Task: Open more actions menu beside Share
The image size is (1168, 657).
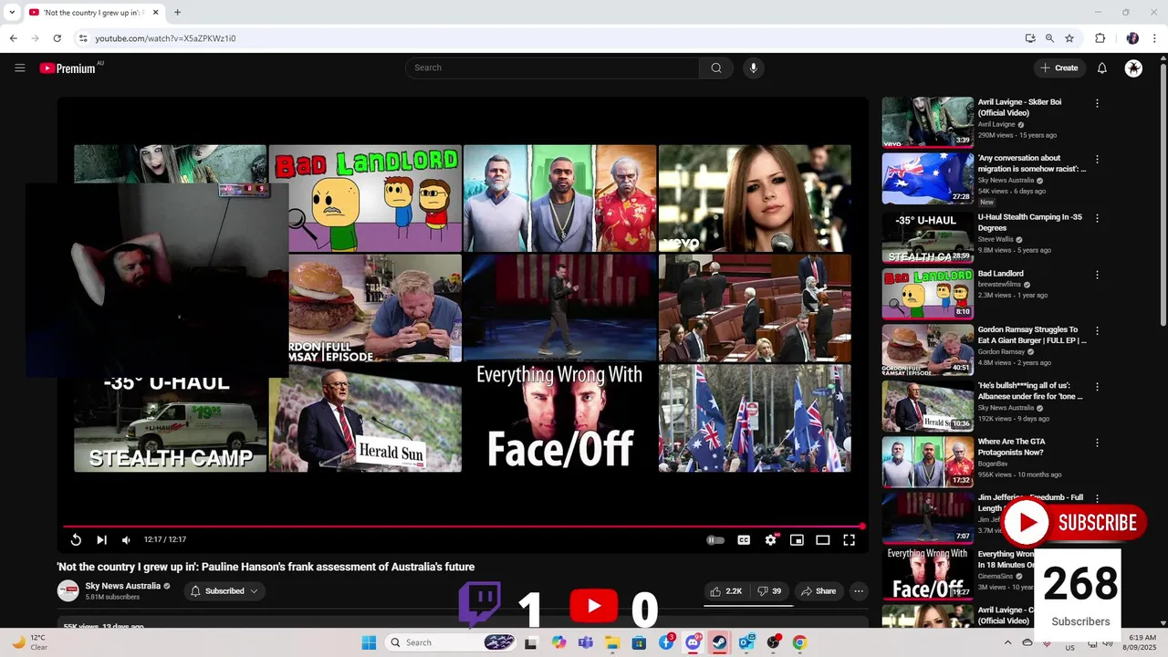Action: tap(859, 591)
